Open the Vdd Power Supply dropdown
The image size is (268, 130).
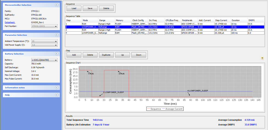[x=44, y=45]
